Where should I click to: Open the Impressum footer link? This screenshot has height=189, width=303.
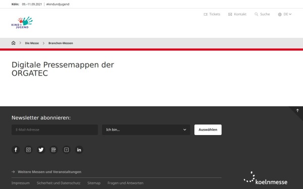21,183
